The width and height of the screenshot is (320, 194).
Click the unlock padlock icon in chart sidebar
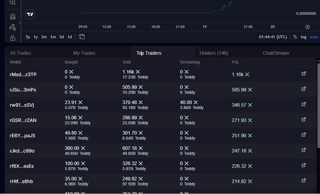(13, 38)
